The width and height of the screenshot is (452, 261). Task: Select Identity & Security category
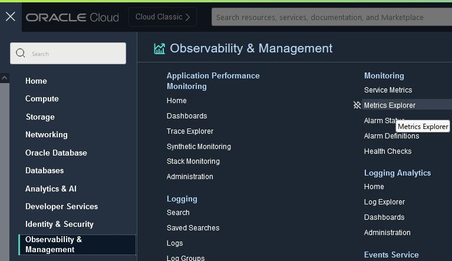pos(60,224)
